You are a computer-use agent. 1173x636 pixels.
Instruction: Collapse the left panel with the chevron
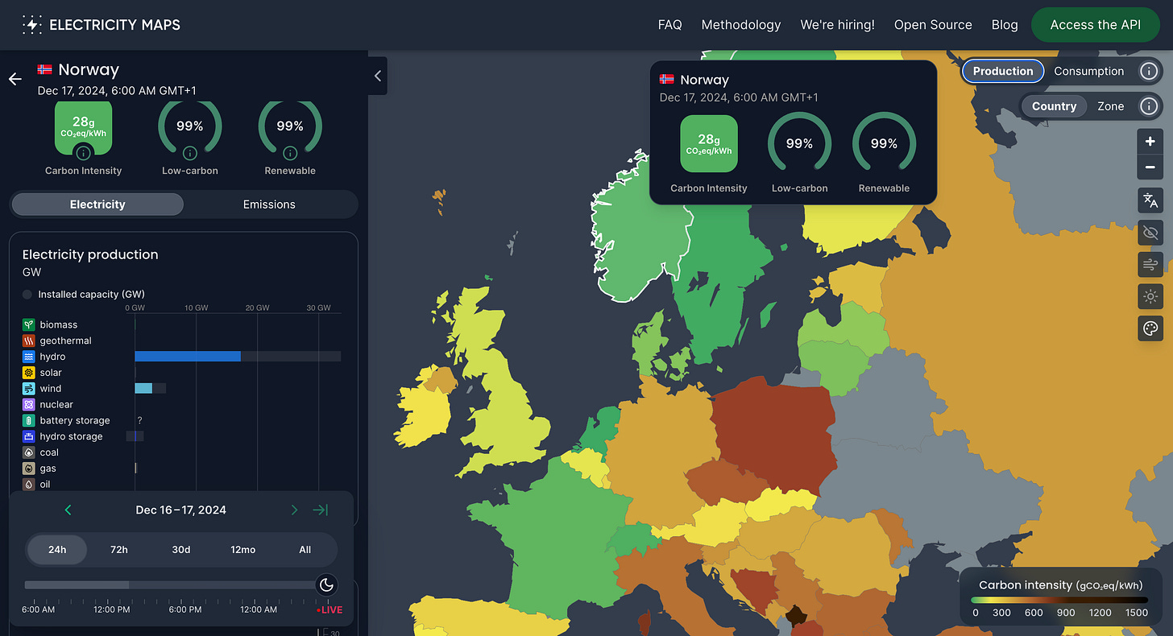tap(378, 76)
